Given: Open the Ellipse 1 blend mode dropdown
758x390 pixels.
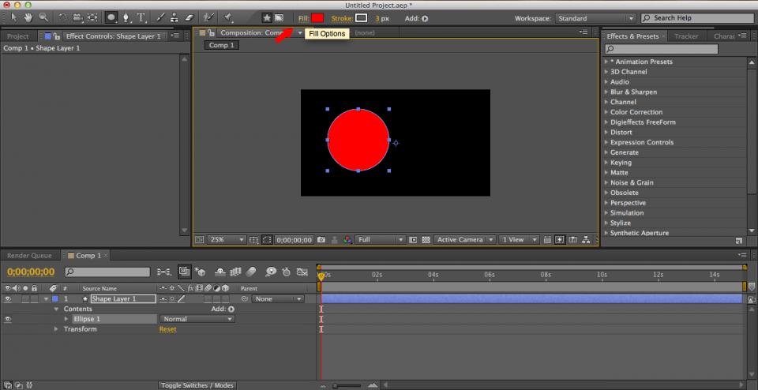Looking at the screenshot, I should coord(196,319).
